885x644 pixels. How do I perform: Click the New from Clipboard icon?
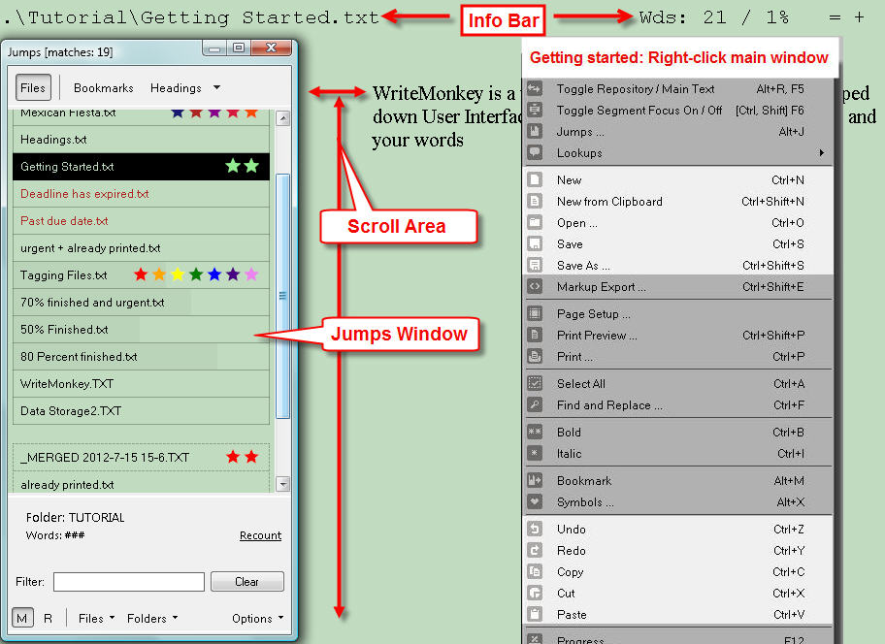[535, 202]
